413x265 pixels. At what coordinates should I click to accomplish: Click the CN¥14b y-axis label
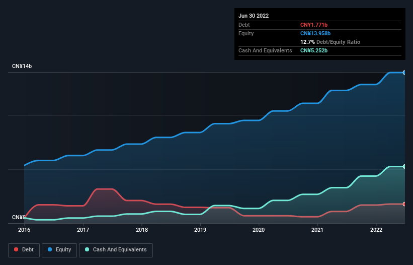22,66
